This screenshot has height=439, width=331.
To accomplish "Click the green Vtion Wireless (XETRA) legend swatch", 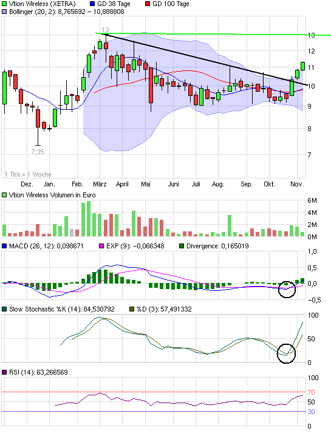I will (x=4, y=4).
